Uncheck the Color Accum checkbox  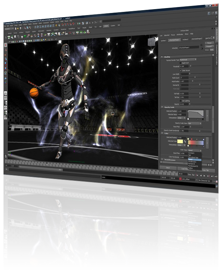(181, 70)
